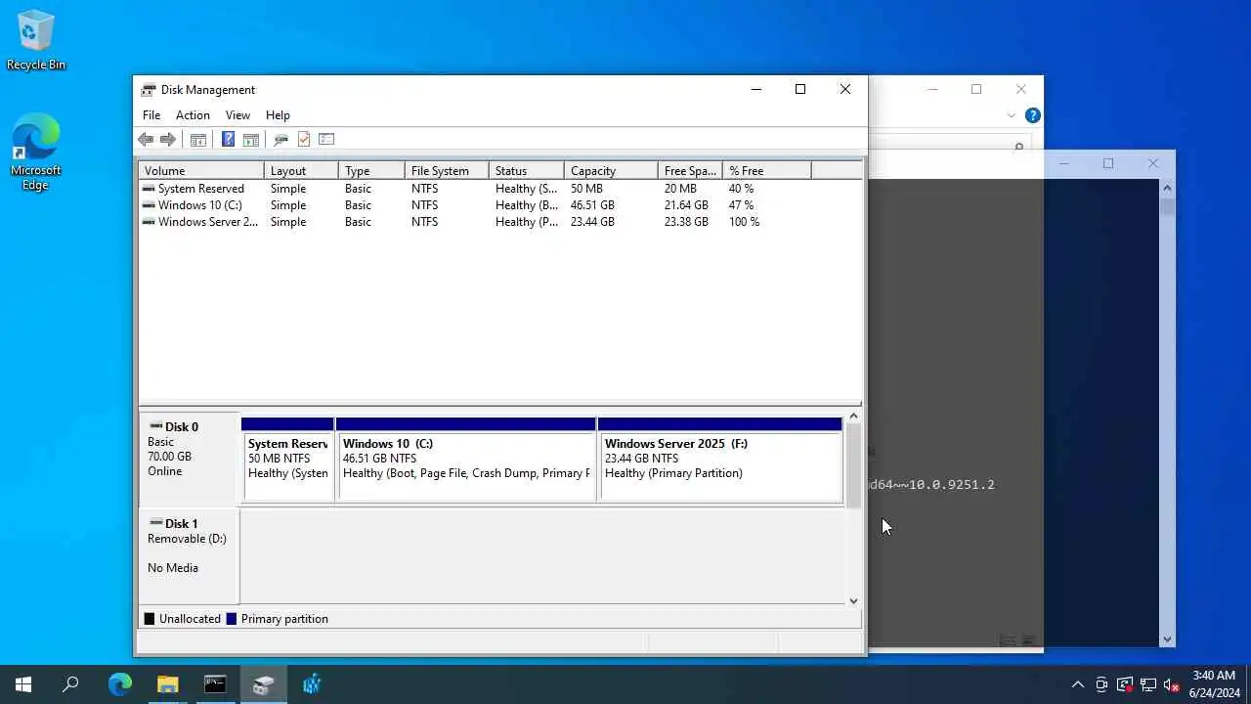
Task: Click the Back arrow in Disk Management toolbar
Action: (146, 140)
